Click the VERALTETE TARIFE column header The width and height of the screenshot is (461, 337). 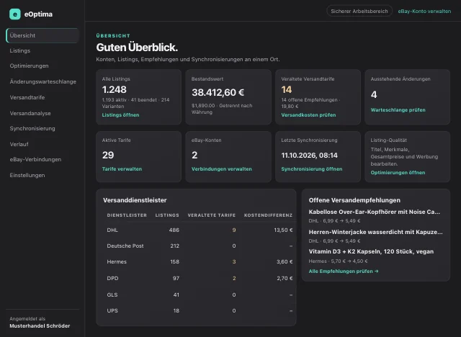(211, 215)
